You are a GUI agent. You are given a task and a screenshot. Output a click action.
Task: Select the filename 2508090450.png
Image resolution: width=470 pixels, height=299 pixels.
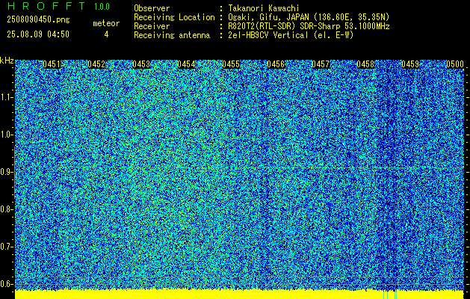point(38,20)
